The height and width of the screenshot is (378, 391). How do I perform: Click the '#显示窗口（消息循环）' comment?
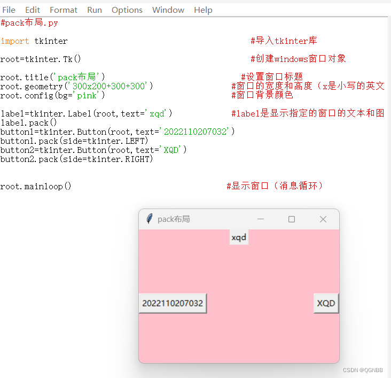coord(275,186)
